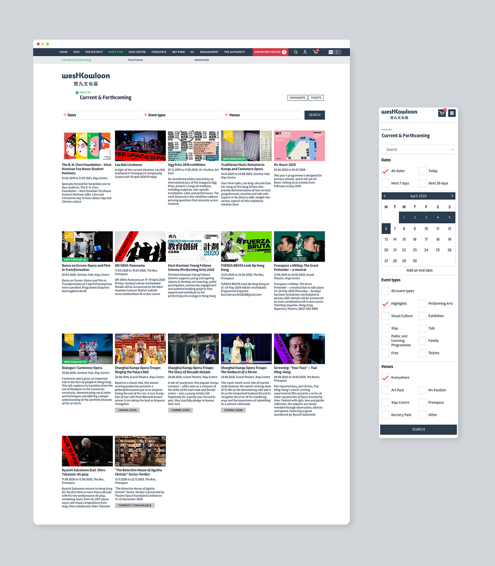The height and width of the screenshot is (566, 495).
Task: Switch language to EN
Action: tap(330, 52)
